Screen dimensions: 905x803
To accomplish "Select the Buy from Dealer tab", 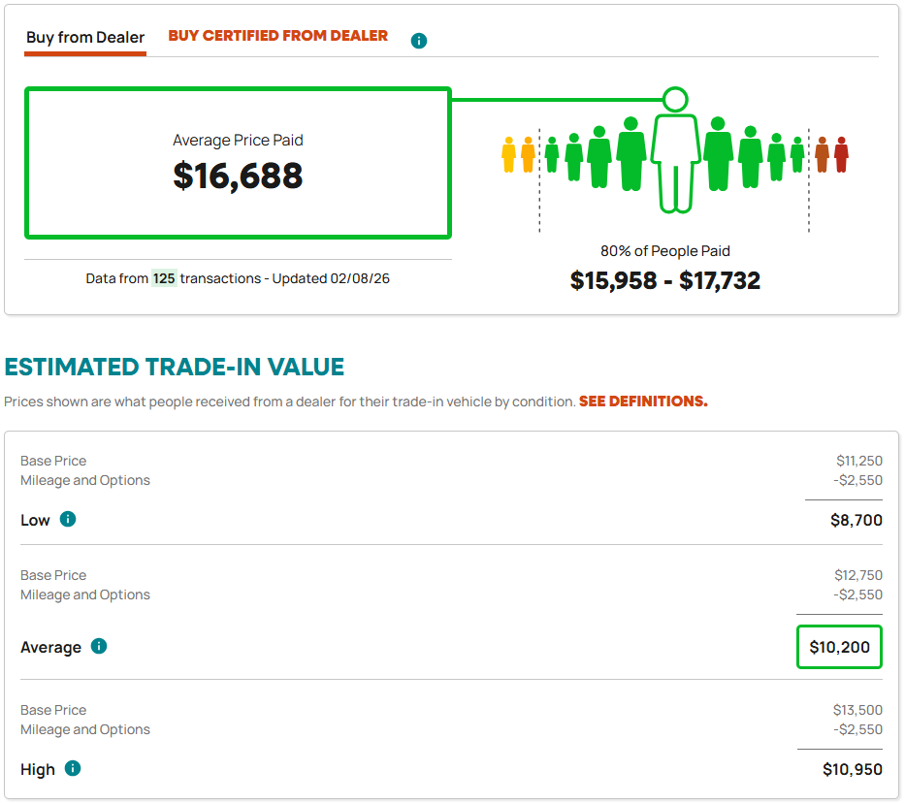I will coord(85,38).
